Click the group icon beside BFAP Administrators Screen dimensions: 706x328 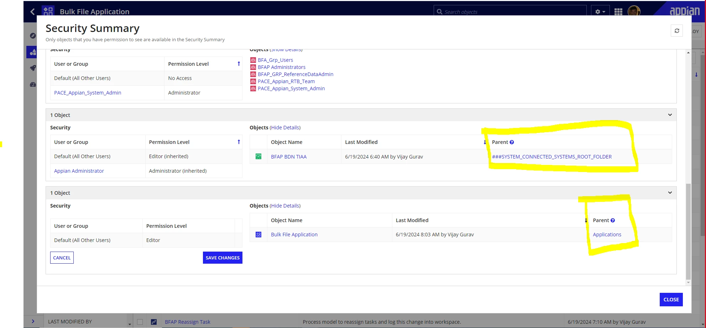(253, 67)
